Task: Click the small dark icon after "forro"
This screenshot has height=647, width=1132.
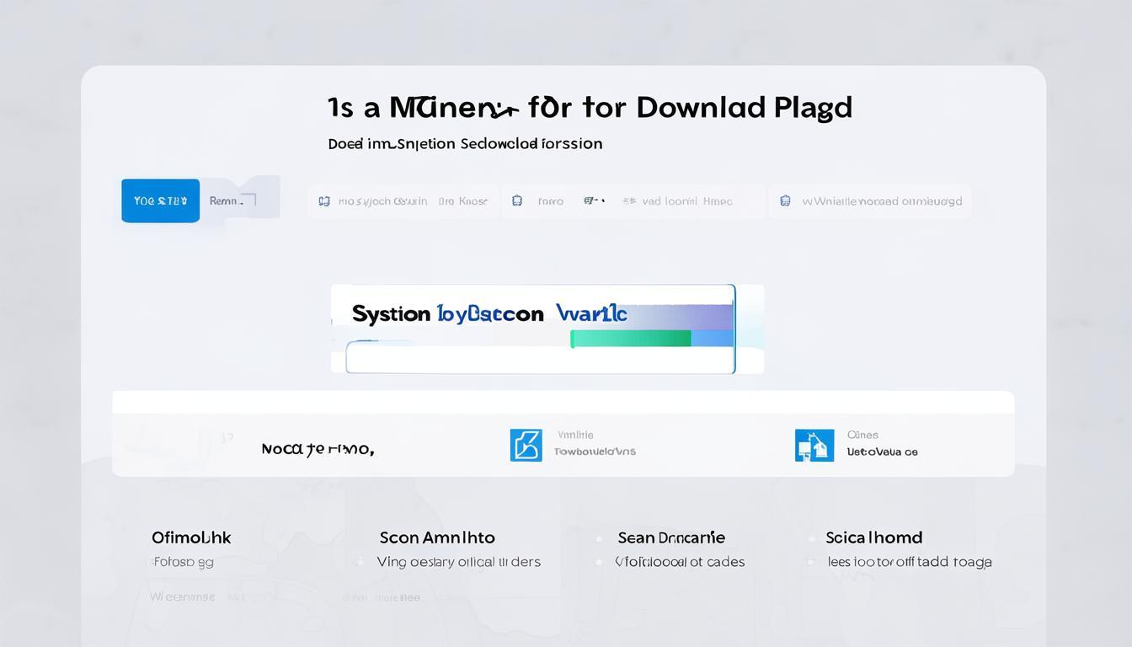Action: point(594,201)
